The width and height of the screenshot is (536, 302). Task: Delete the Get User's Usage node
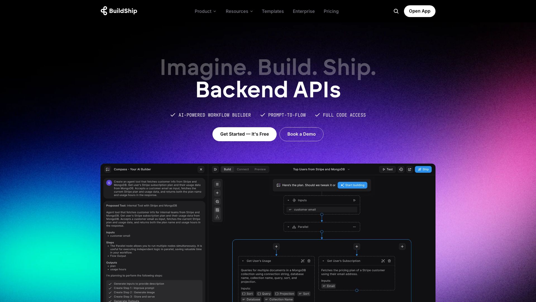(309, 261)
